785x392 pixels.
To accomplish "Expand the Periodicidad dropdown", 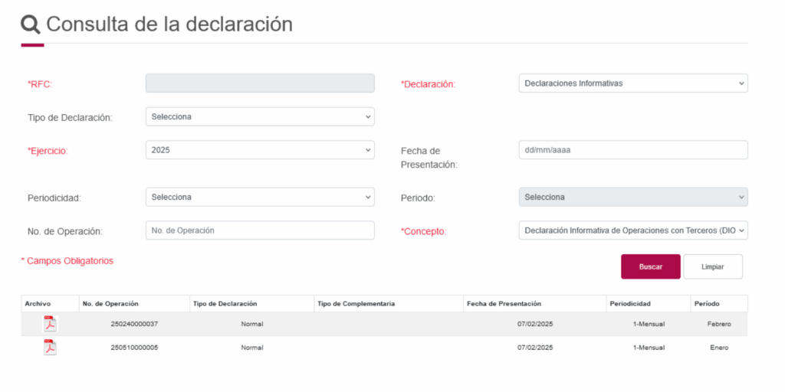I will (260, 198).
